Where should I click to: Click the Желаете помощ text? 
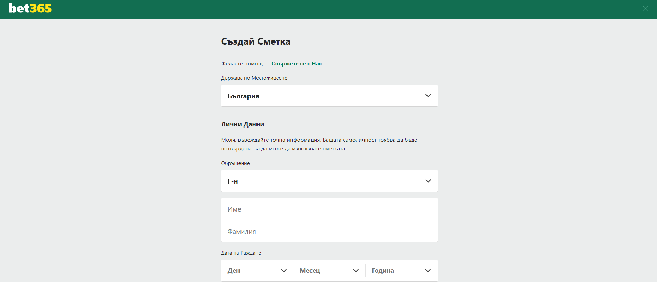point(242,64)
